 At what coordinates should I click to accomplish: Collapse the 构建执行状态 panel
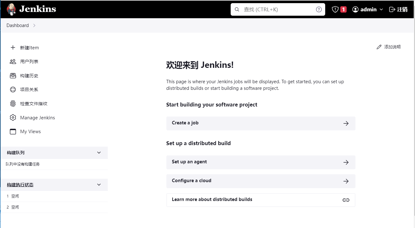[x=99, y=185]
